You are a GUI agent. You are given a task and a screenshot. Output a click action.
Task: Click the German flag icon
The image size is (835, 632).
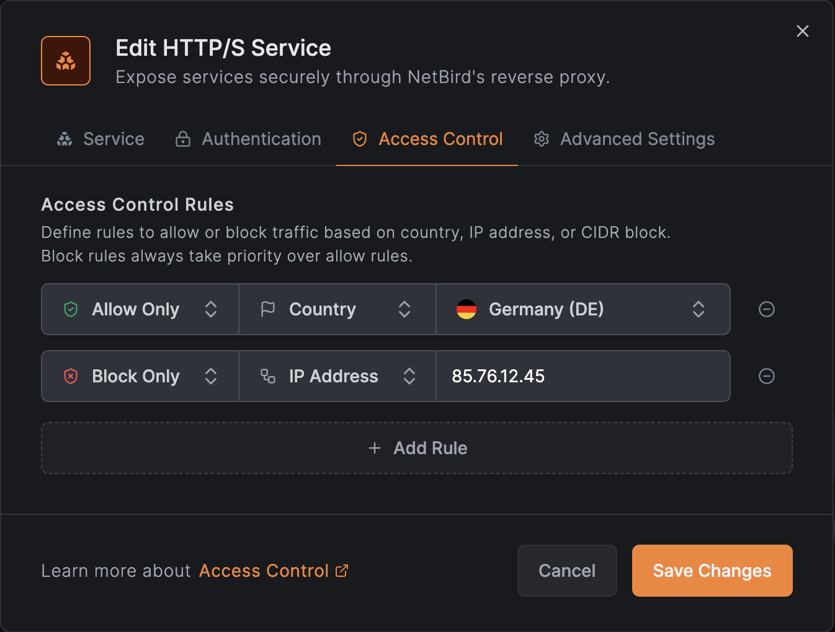466,309
